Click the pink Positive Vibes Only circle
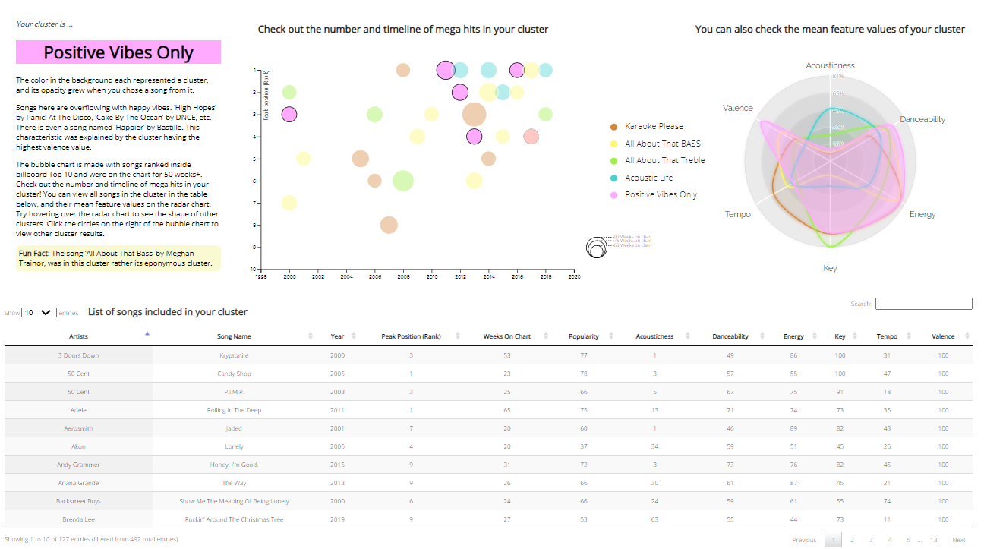Screen dimensions: 984x549 click(613, 195)
